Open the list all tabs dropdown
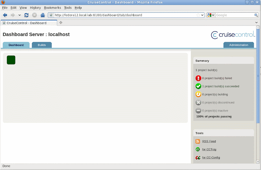Image resolution: width=261 pixels, height=170 pixels. tap(257, 23)
